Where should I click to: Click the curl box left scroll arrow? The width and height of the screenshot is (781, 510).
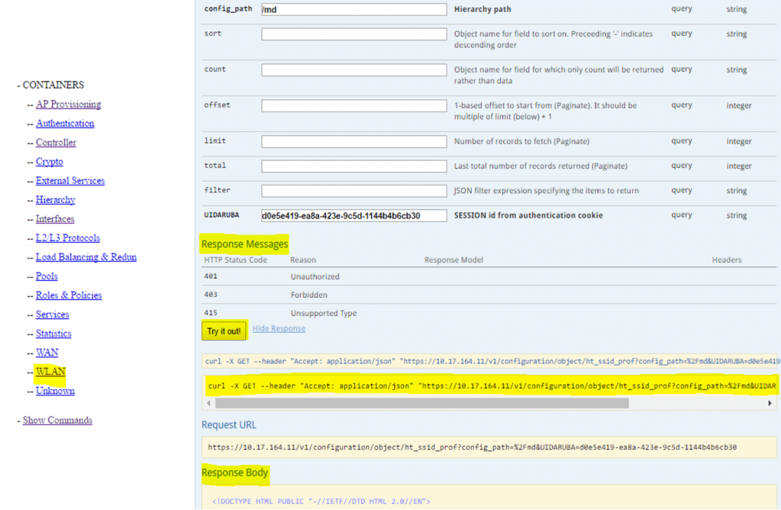[208, 403]
